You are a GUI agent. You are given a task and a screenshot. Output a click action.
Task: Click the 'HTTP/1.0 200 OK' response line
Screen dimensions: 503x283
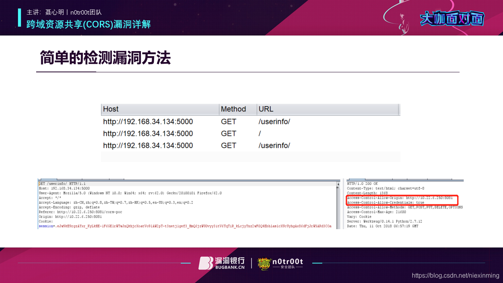tap(362, 184)
